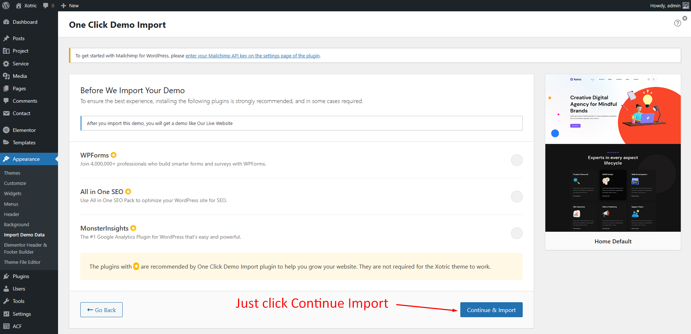Click the Tools wrench icon
Viewport: 691px width, 334px height.
pos(6,301)
